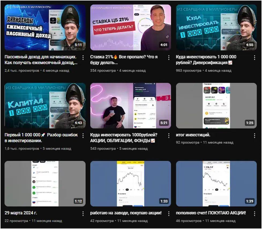Screen dimensions: 262x229
Task: Open the thumbnail above 'пополняю счет! ПОКУПАЮ АКЦИИ!'
Action: (216, 184)
